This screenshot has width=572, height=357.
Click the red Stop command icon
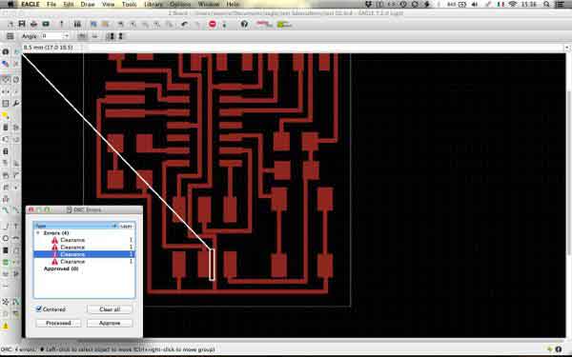tap(213, 24)
